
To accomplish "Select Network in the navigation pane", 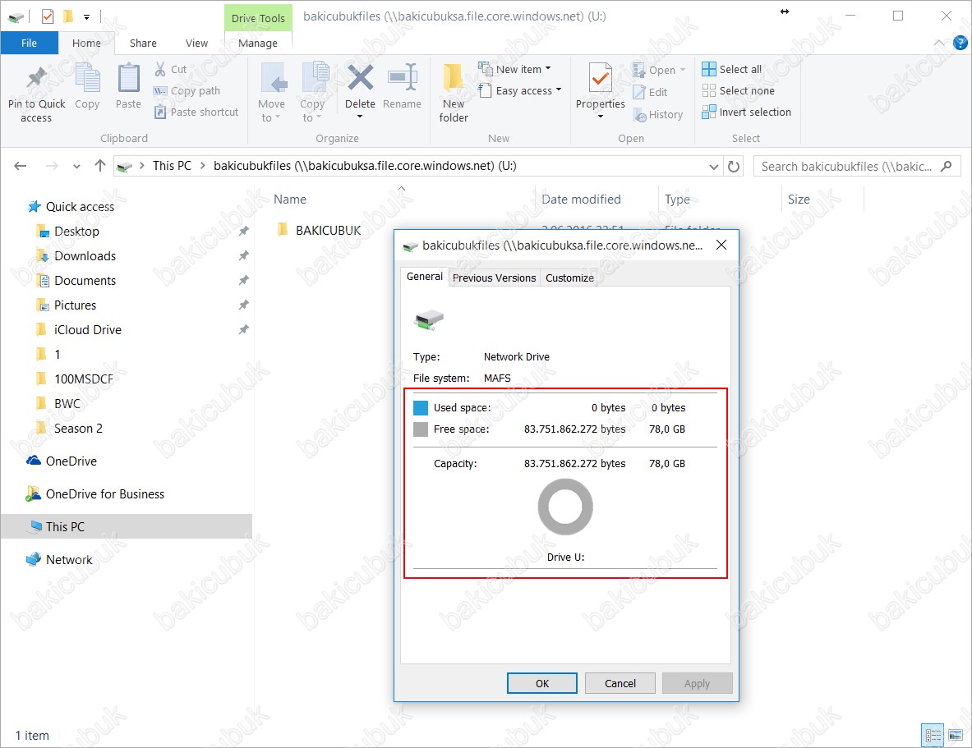I will pyautogui.click(x=69, y=560).
